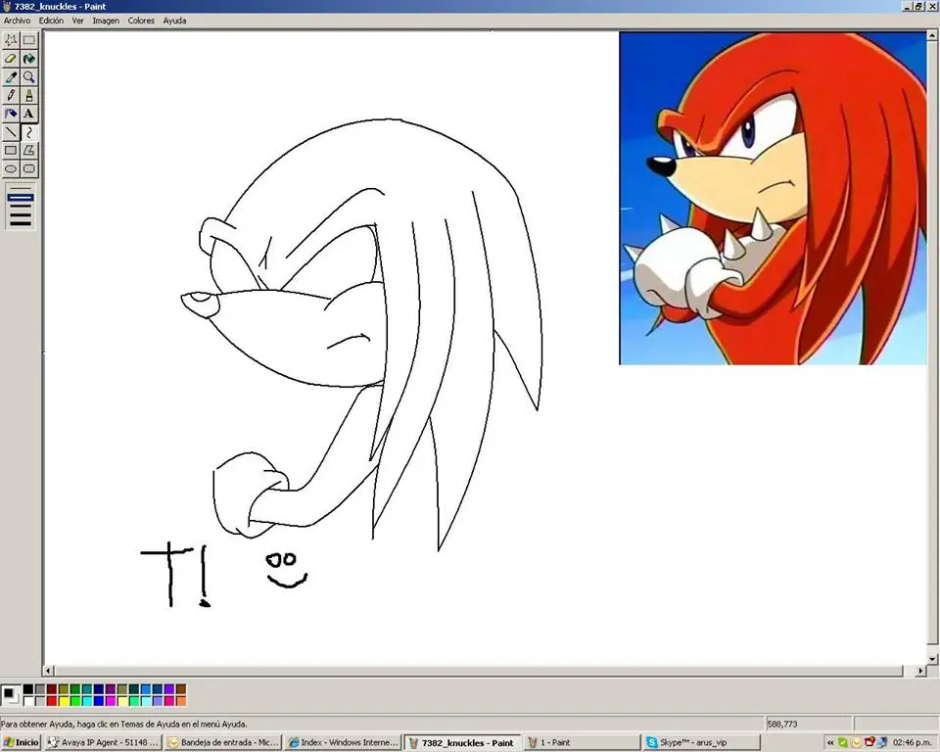Select the Eraser tool
This screenshot has width=940, height=752.
[x=11, y=59]
